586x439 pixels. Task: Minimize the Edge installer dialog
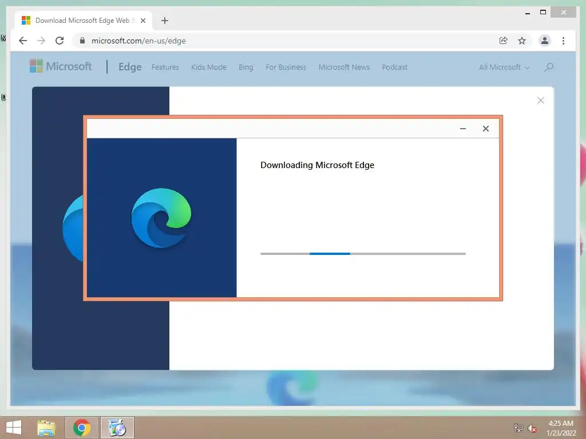point(462,129)
